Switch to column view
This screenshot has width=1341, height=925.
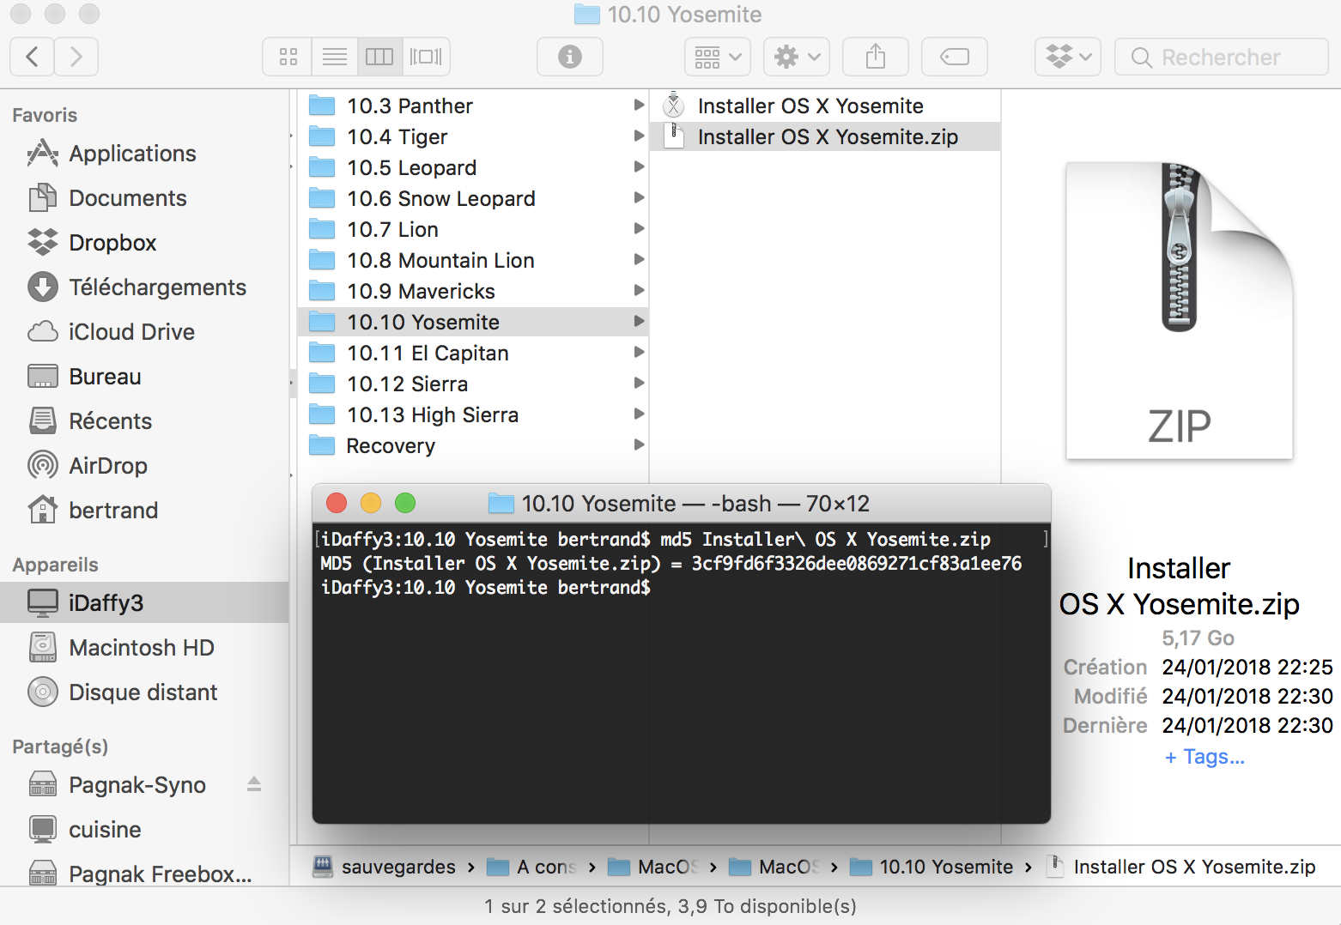point(379,57)
